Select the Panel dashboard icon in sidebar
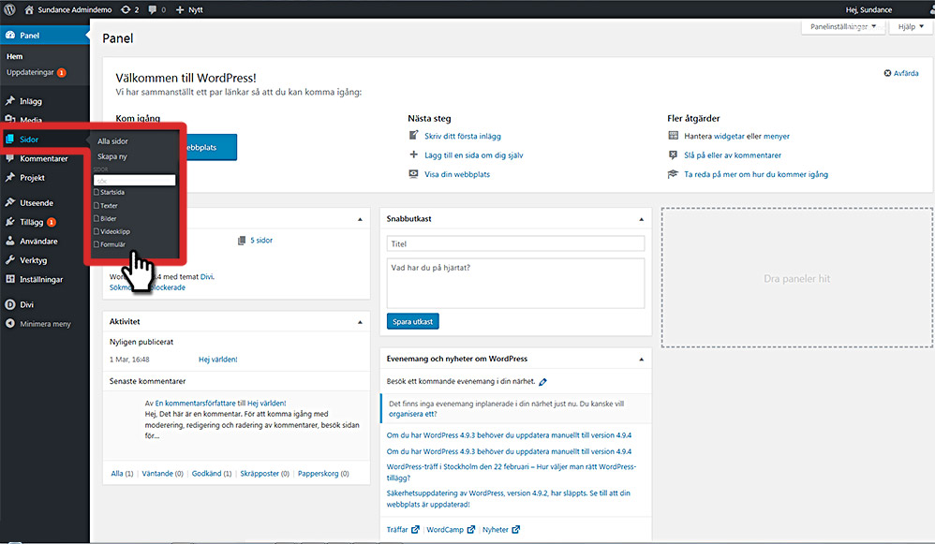 coord(10,36)
